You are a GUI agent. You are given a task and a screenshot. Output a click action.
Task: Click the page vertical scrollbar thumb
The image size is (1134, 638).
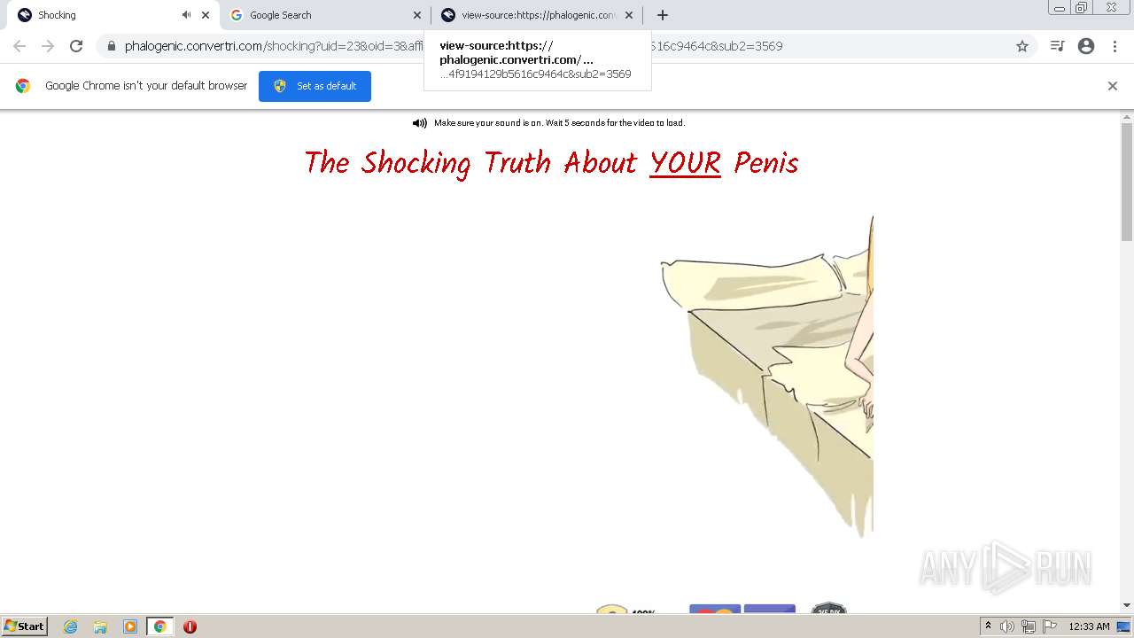[x=1127, y=182]
